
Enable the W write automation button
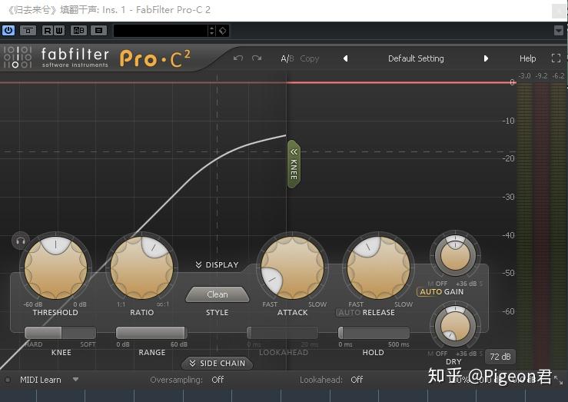click(x=59, y=31)
